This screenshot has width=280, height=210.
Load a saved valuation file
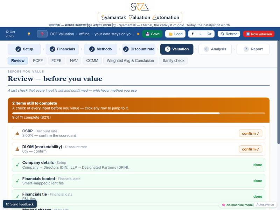[175, 34]
